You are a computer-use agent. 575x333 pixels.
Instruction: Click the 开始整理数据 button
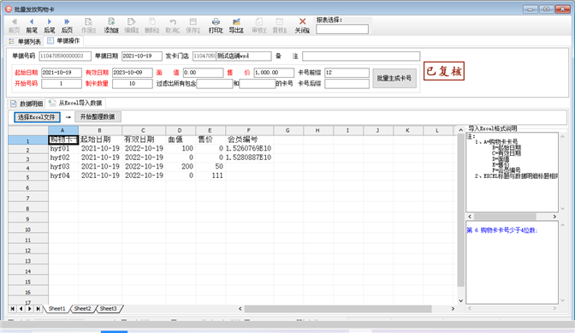pyautogui.click(x=98, y=116)
